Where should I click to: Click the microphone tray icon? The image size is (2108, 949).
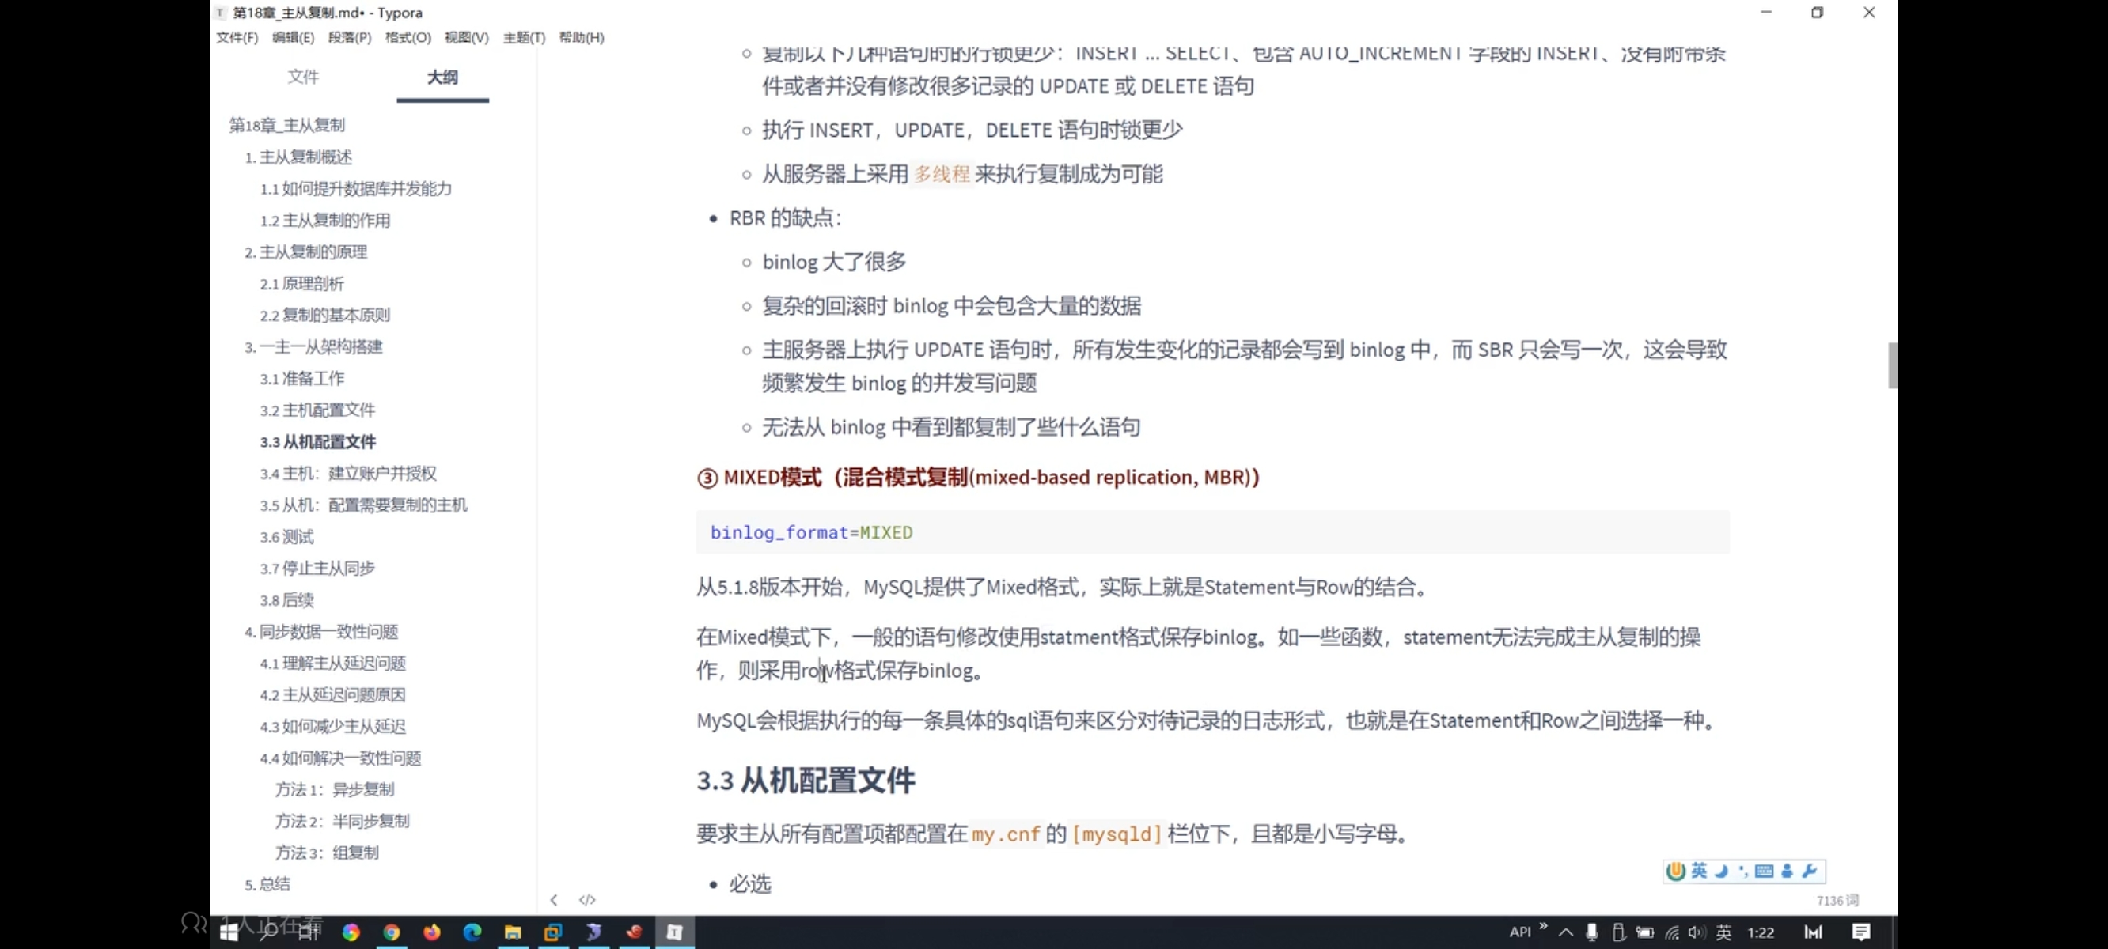[1591, 932]
